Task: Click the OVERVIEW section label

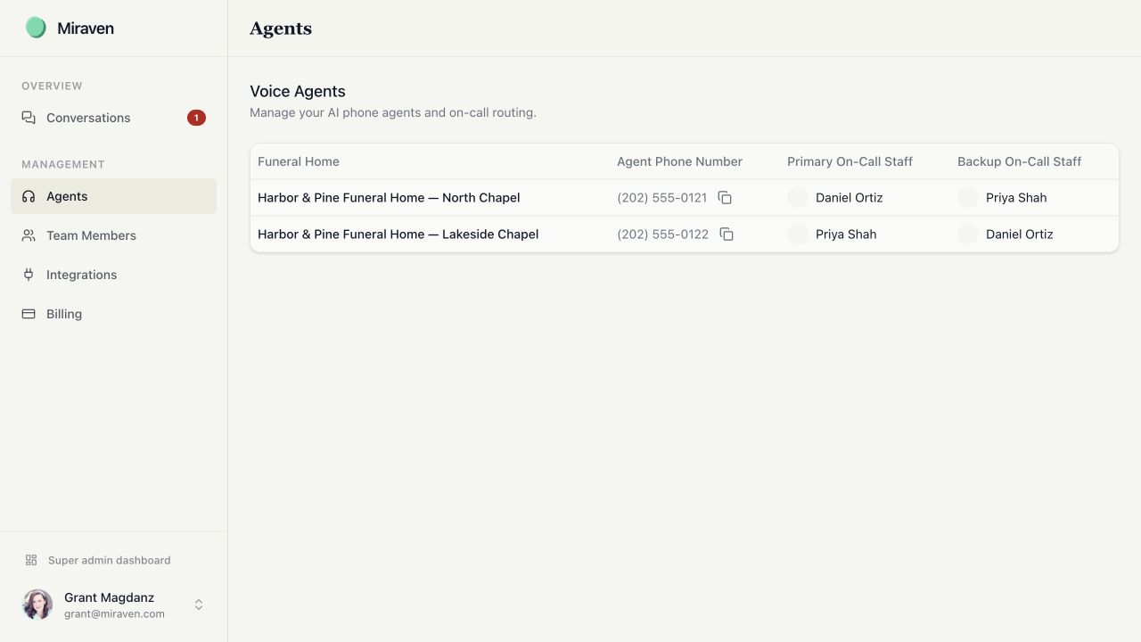Action: pyautogui.click(x=52, y=86)
